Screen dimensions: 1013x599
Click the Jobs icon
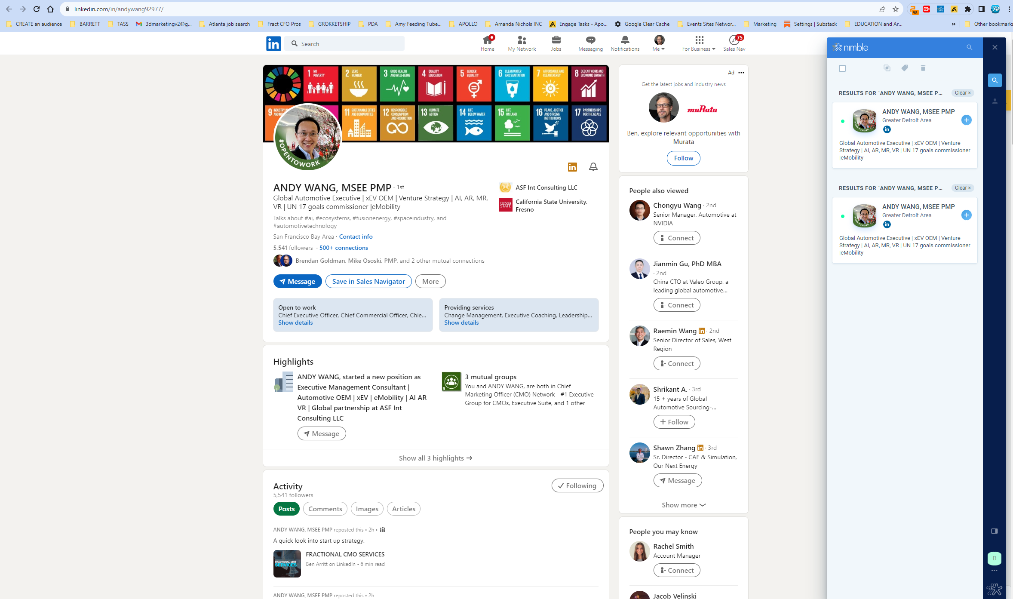[x=556, y=40]
